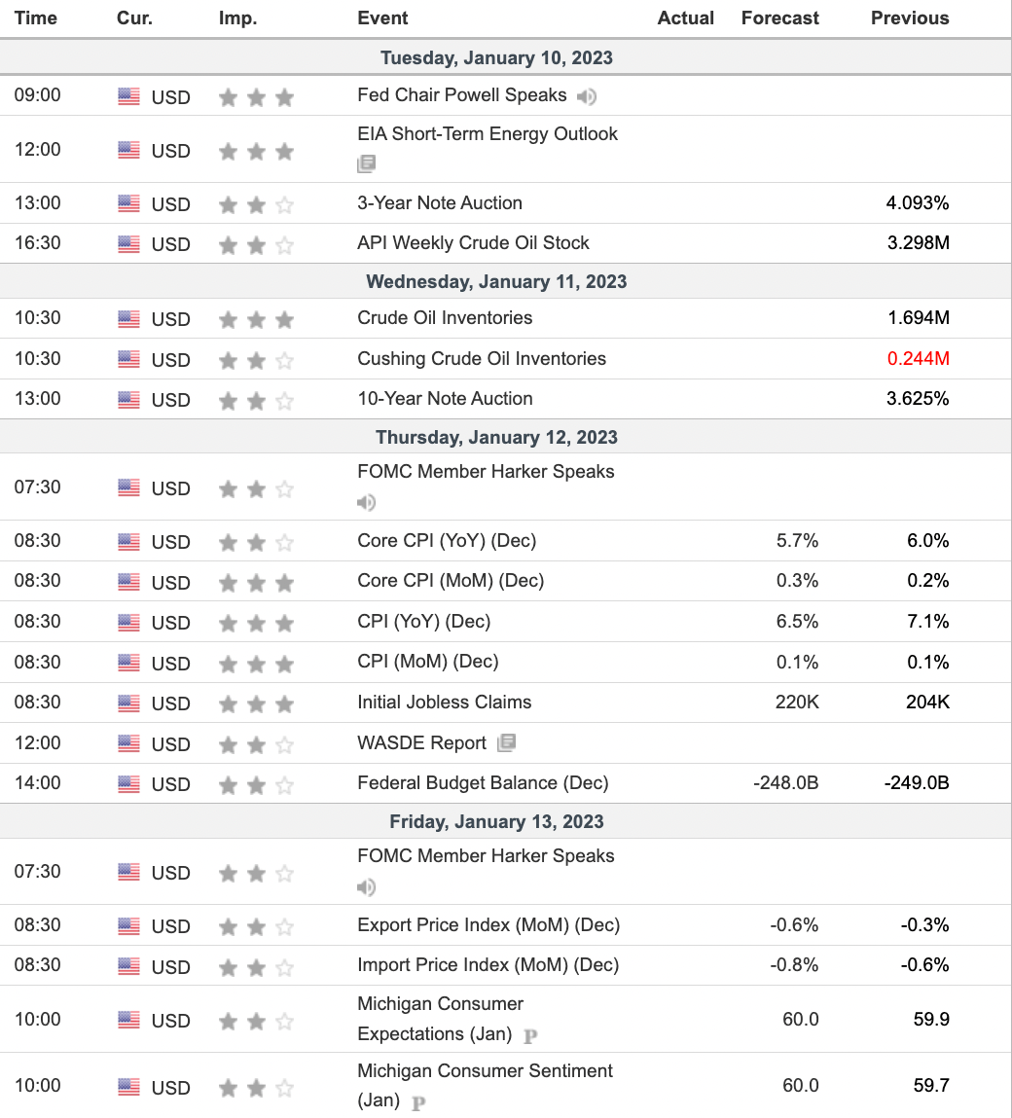Click speaker icon under Friday's Harker Speaks

pyautogui.click(x=366, y=886)
